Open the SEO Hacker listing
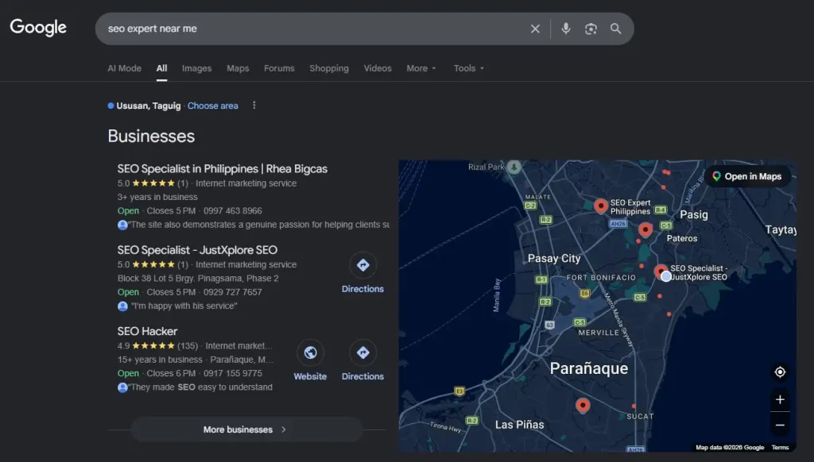Viewport: 814px width, 462px height. [x=147, y=331]
